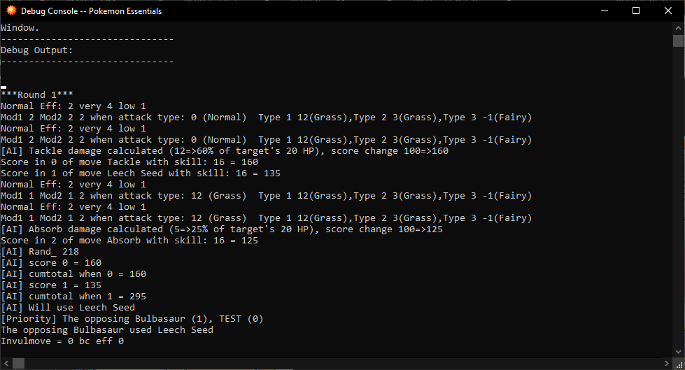The height and width of the screenshot is (370, 685).
Task: Click the "[AI] Will use Leech Seed" line
Action: tap(68, 308)
